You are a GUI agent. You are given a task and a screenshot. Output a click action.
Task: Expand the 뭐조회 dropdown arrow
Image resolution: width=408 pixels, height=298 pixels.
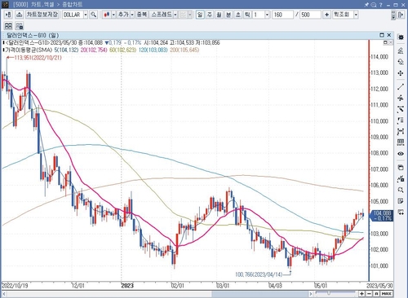click(x=356, y=15)
